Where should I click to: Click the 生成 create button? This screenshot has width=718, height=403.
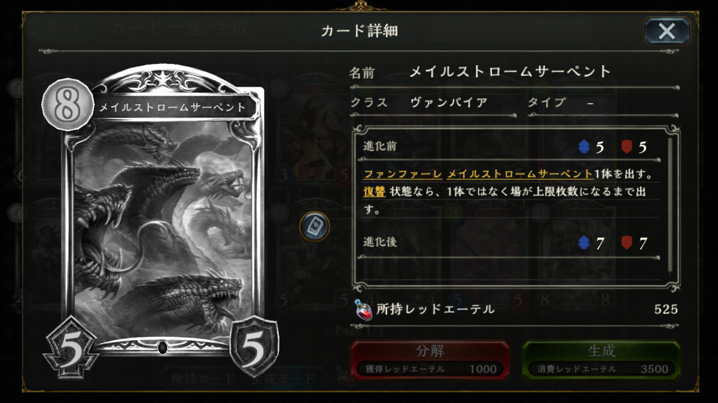[x=601, y=360]
